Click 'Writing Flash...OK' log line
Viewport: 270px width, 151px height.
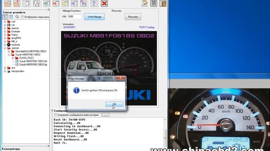[68, 136]
